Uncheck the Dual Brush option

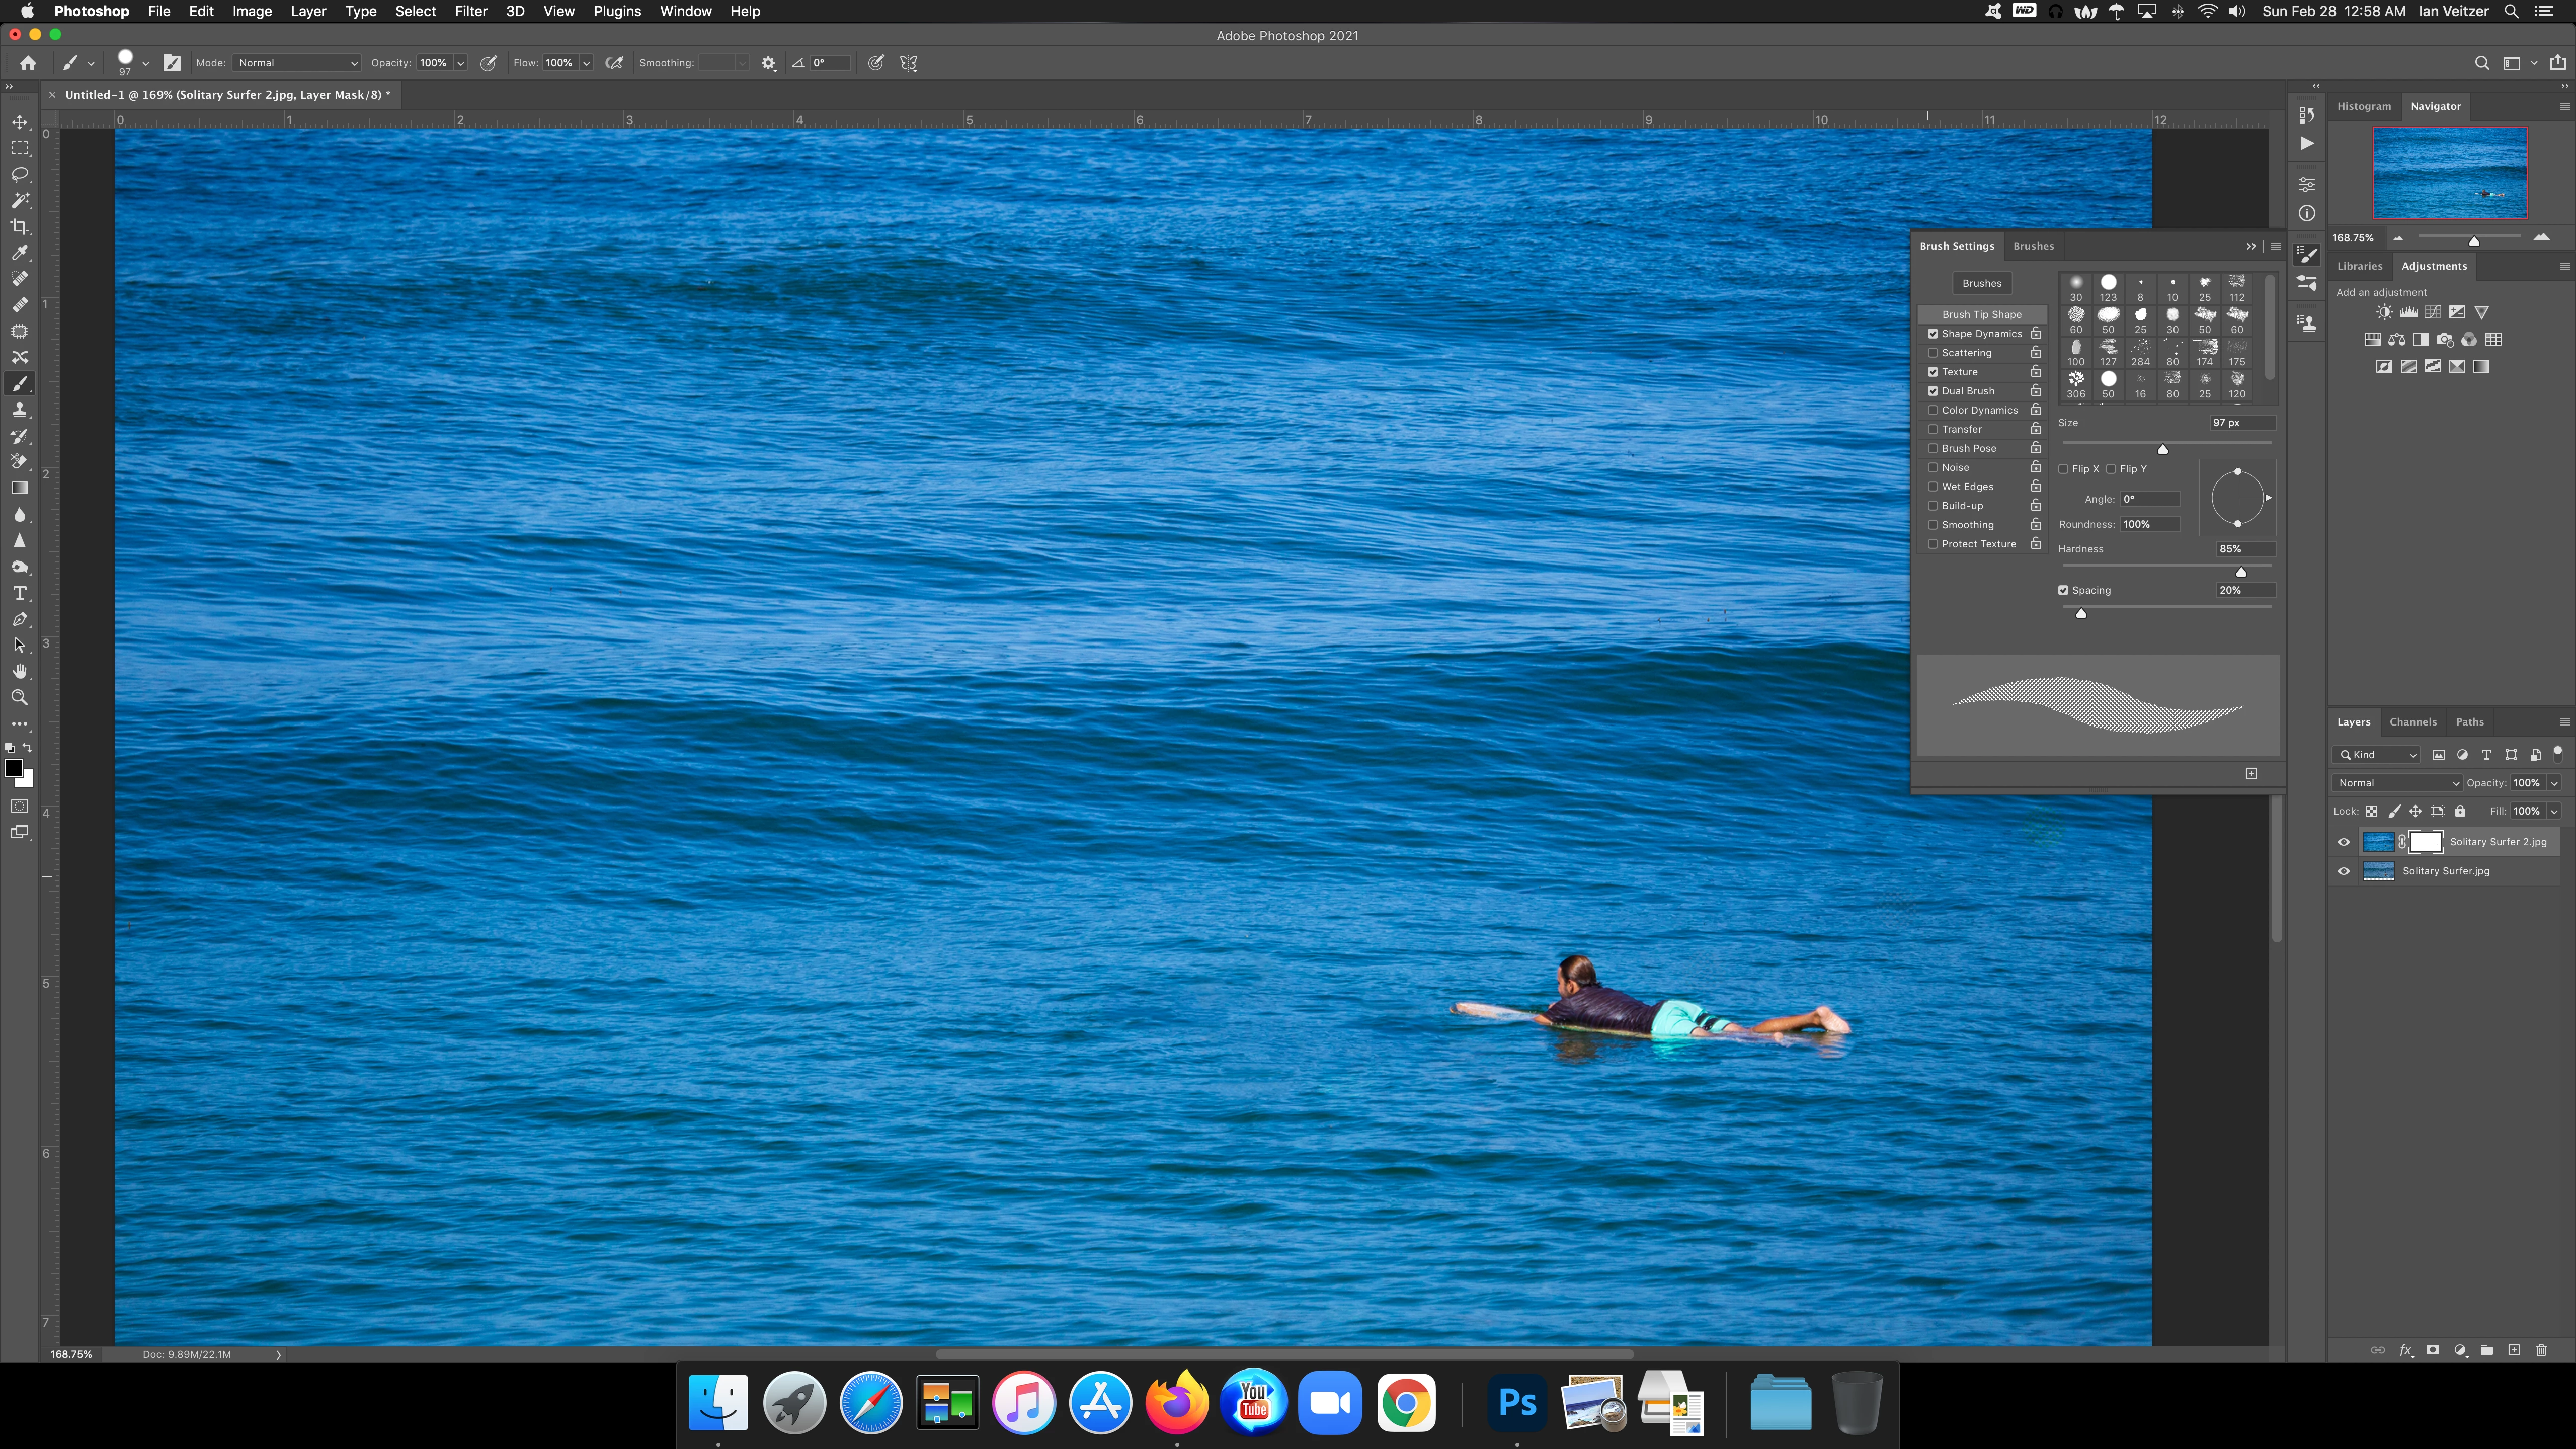tap(1933, 391)
